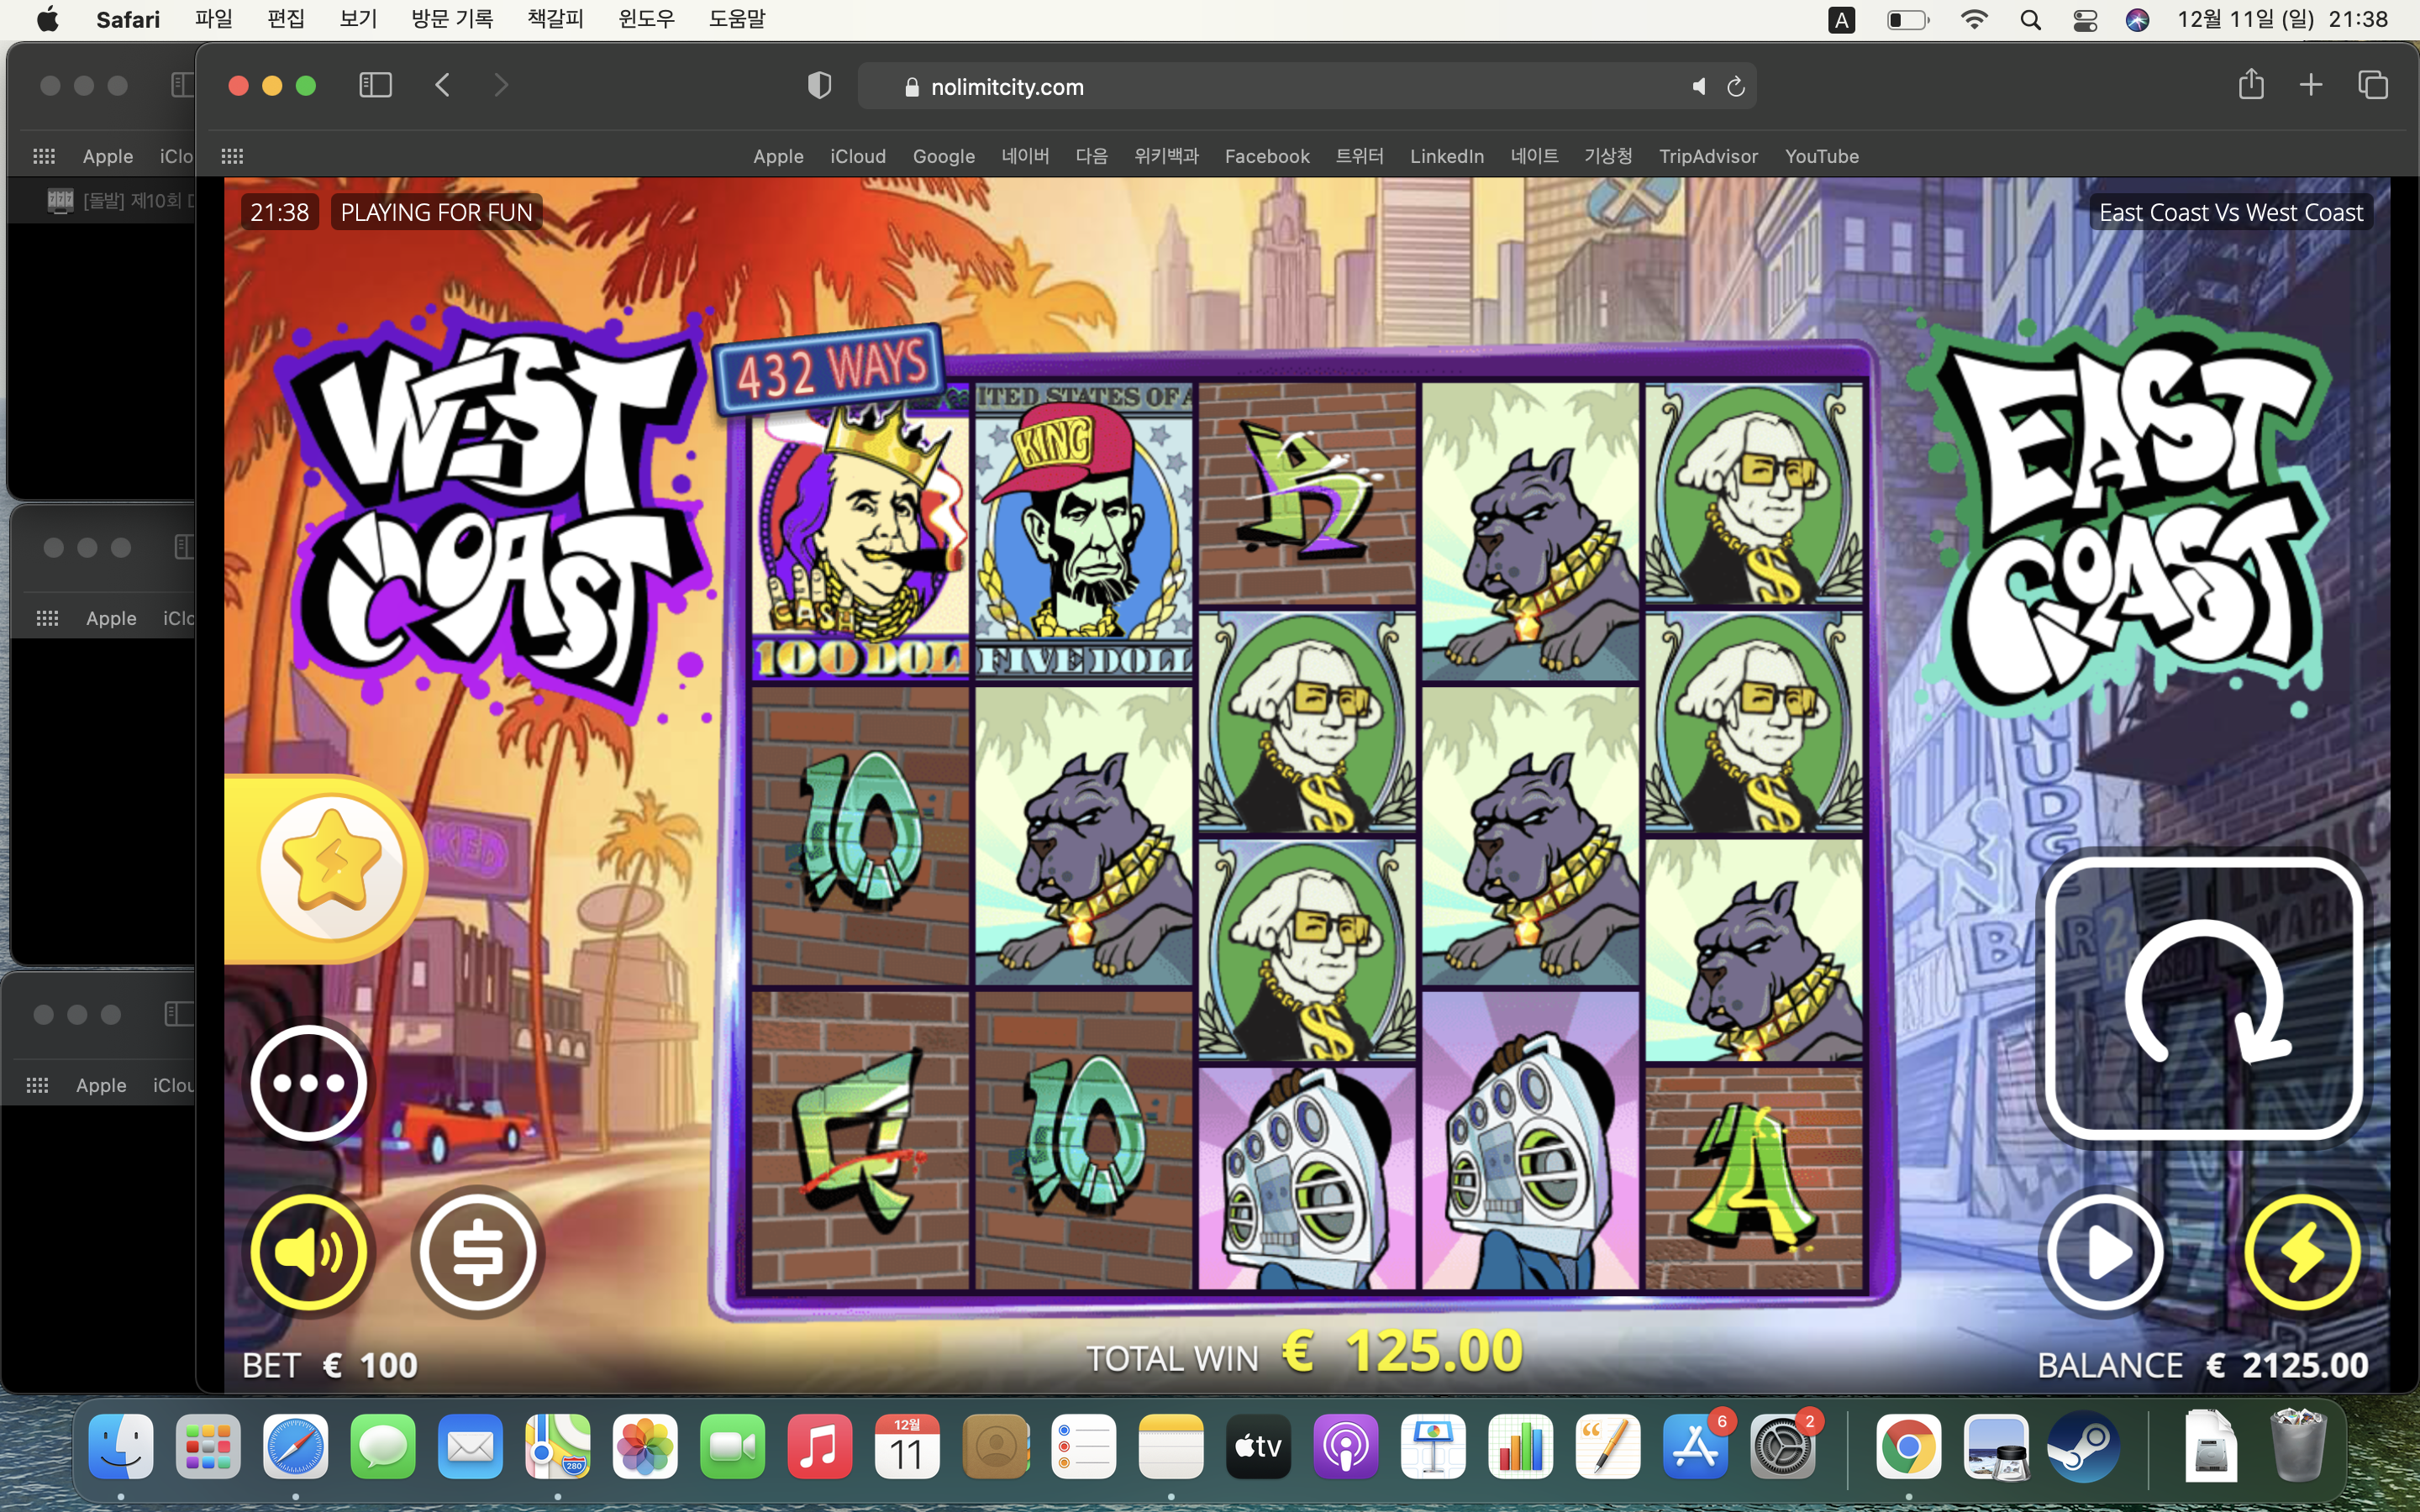Toggle the Safari sidebar

pyautogui.click(x=375, y=85)
